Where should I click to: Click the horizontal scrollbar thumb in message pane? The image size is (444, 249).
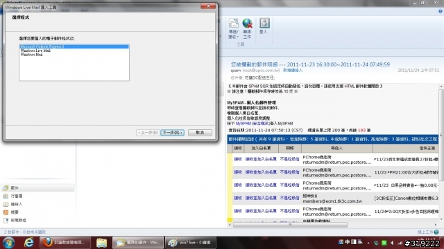[290, 225]
